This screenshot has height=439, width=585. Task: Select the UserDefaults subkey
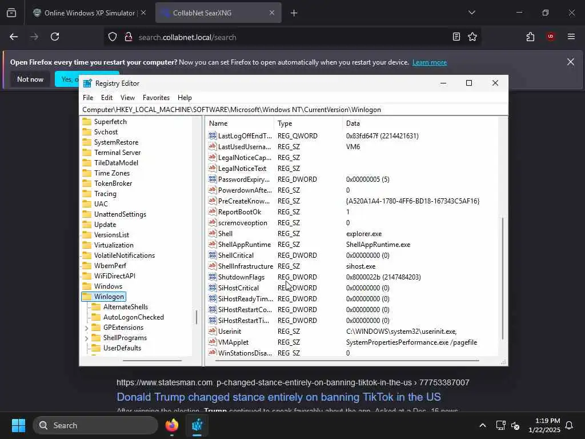(x=122, y=348)
